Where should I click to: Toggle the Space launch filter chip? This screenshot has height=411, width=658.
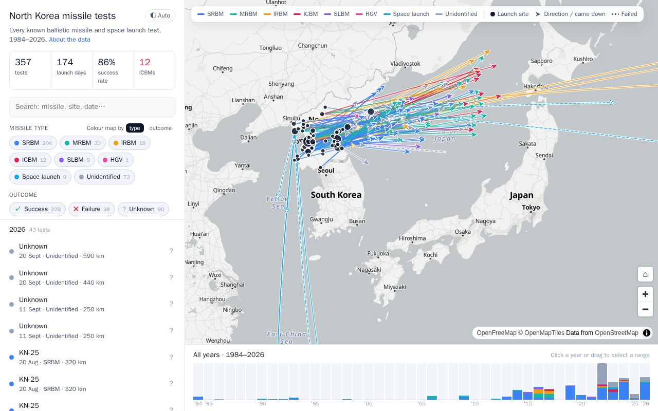40,177
